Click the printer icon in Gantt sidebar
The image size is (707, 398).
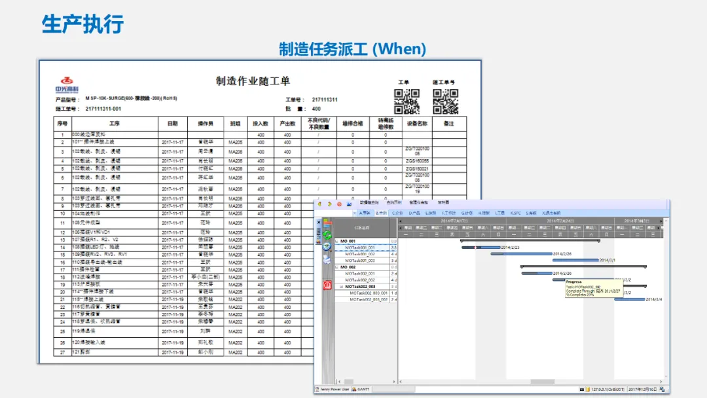[327, 260]
